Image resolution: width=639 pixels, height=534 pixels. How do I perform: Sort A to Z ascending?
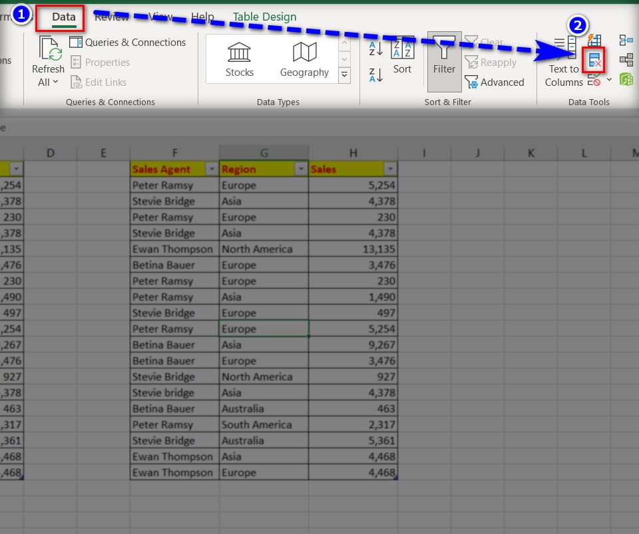pyautogui.click(x=375, y=49)
